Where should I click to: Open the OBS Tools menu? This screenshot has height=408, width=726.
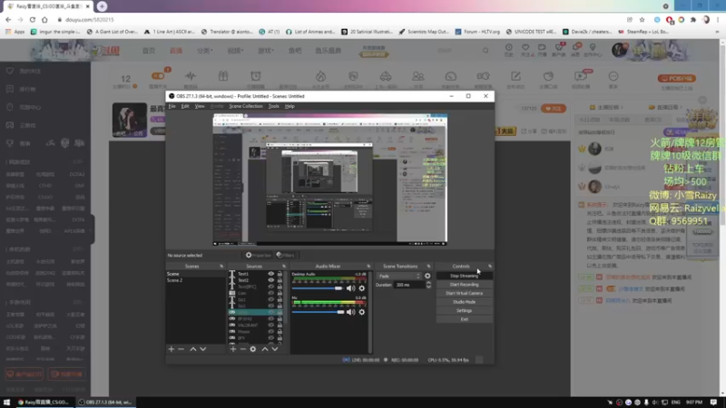click(274, 106)
